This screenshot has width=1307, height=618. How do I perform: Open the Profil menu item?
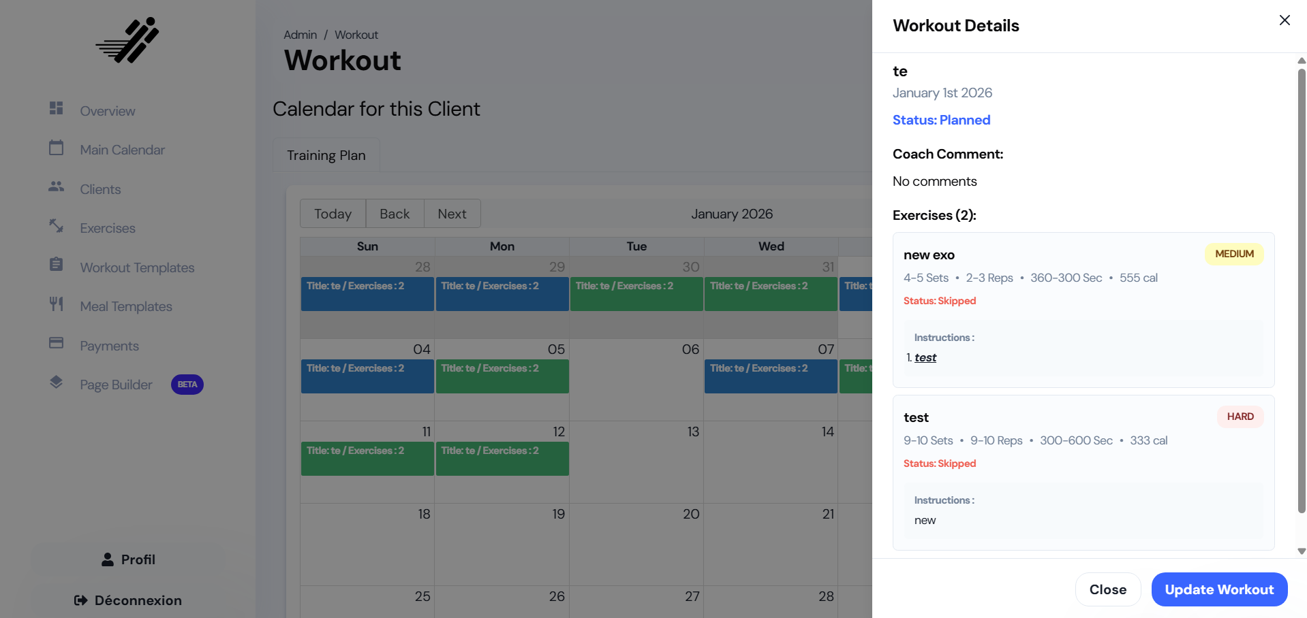click(128, 559)
